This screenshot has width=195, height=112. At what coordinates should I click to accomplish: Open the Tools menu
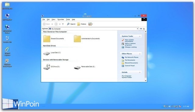pyautogui.click(x=68, y=19)
